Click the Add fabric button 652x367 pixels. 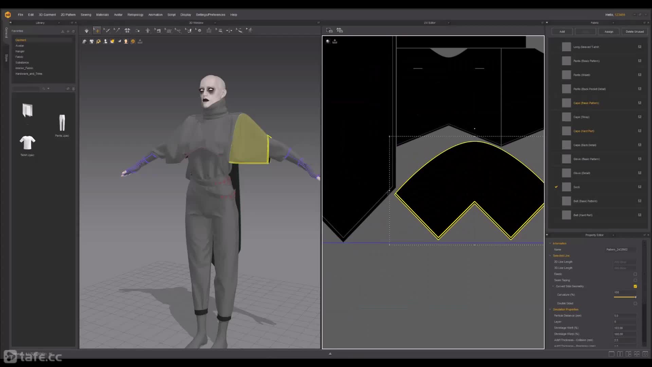click(562, 32)
